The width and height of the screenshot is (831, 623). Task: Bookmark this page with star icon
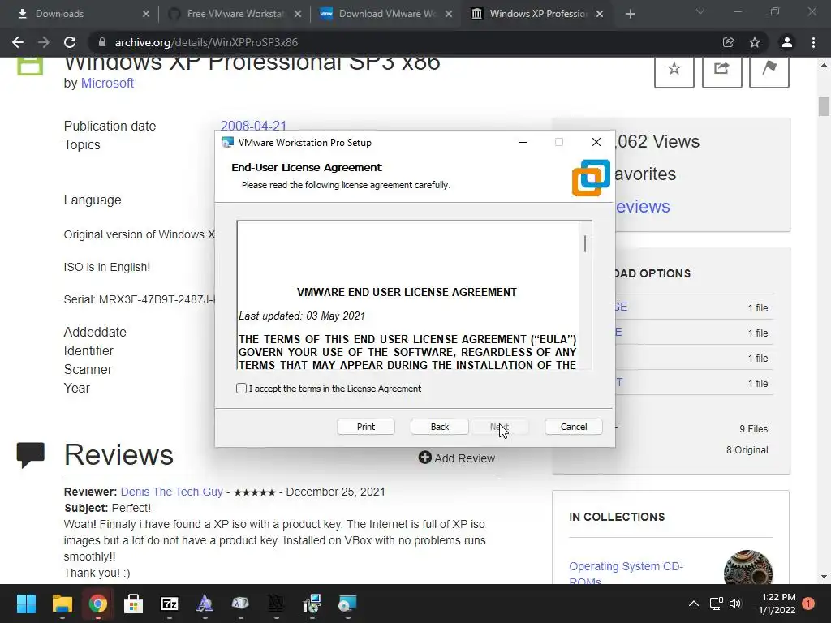[755, 42]
